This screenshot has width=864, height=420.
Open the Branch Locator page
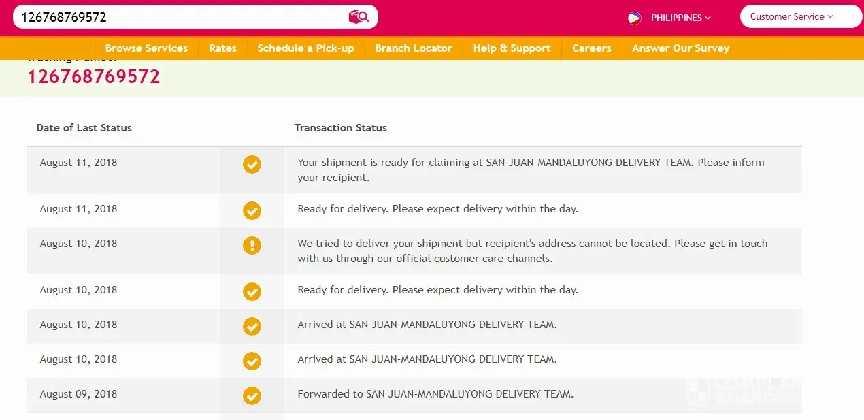pos(413,48)
